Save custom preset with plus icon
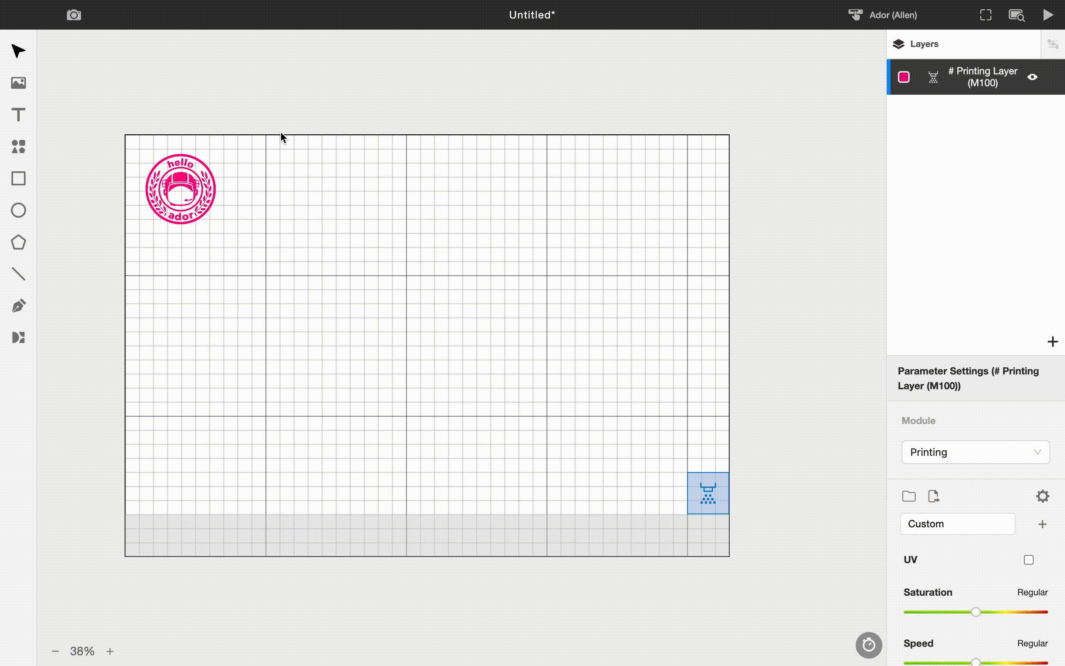The image size is (1065, 666). (x=1042, y=524)
